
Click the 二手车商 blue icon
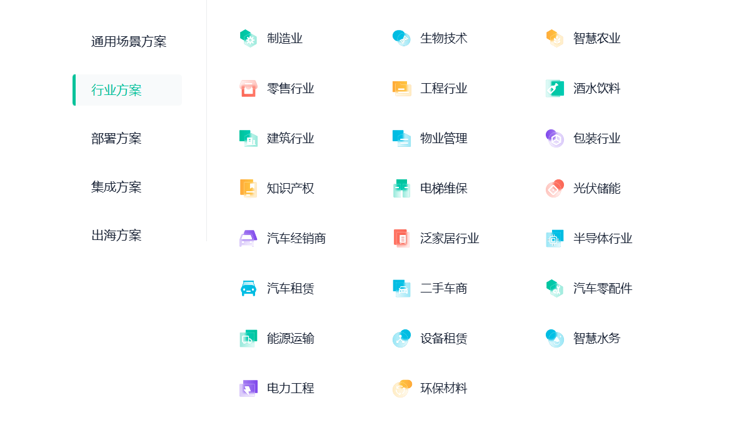point(401,288)
